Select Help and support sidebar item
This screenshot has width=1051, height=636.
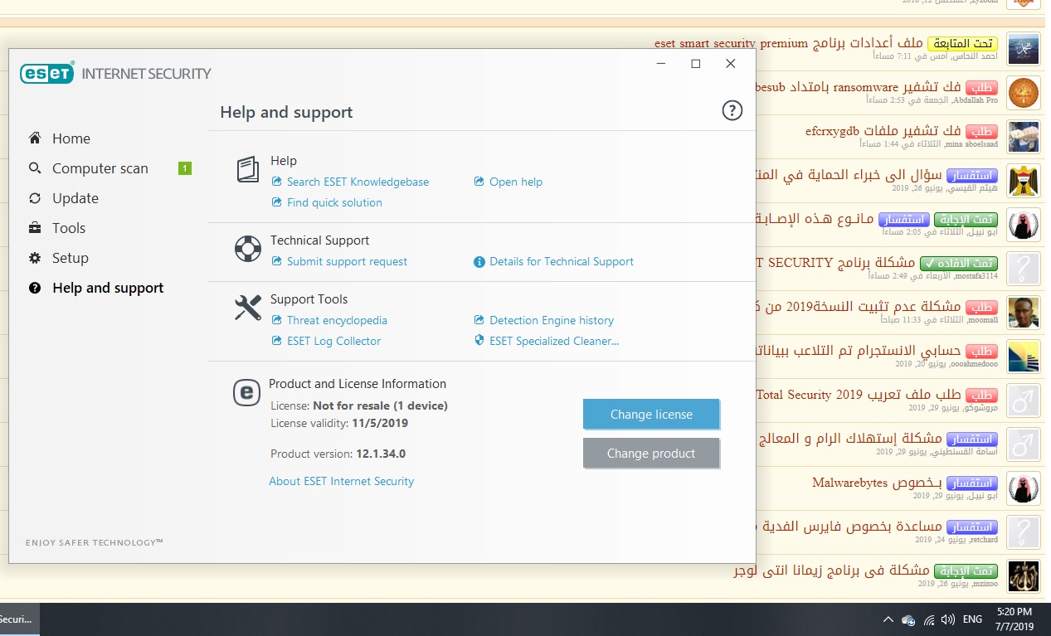[x=108, y=288]
